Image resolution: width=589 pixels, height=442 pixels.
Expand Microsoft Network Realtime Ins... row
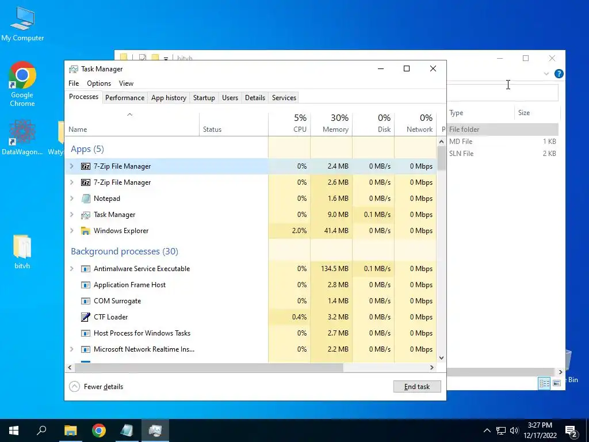(72, 349)
